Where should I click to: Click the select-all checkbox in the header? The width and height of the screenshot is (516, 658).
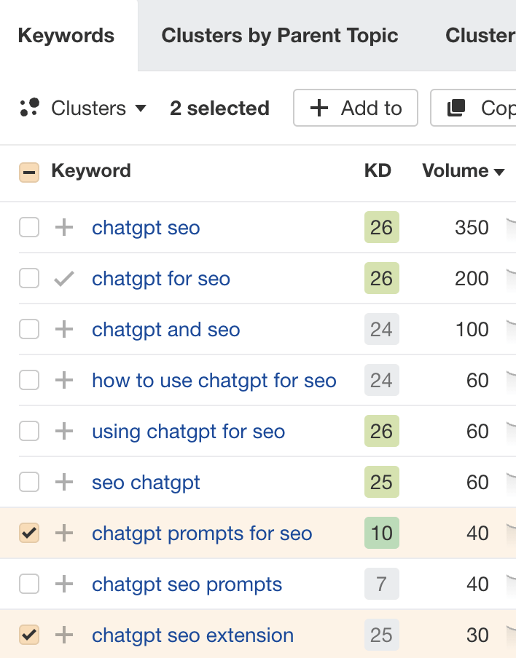click(29, 171)
